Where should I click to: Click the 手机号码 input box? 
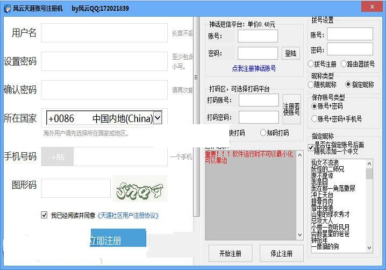tap(120, 157)
